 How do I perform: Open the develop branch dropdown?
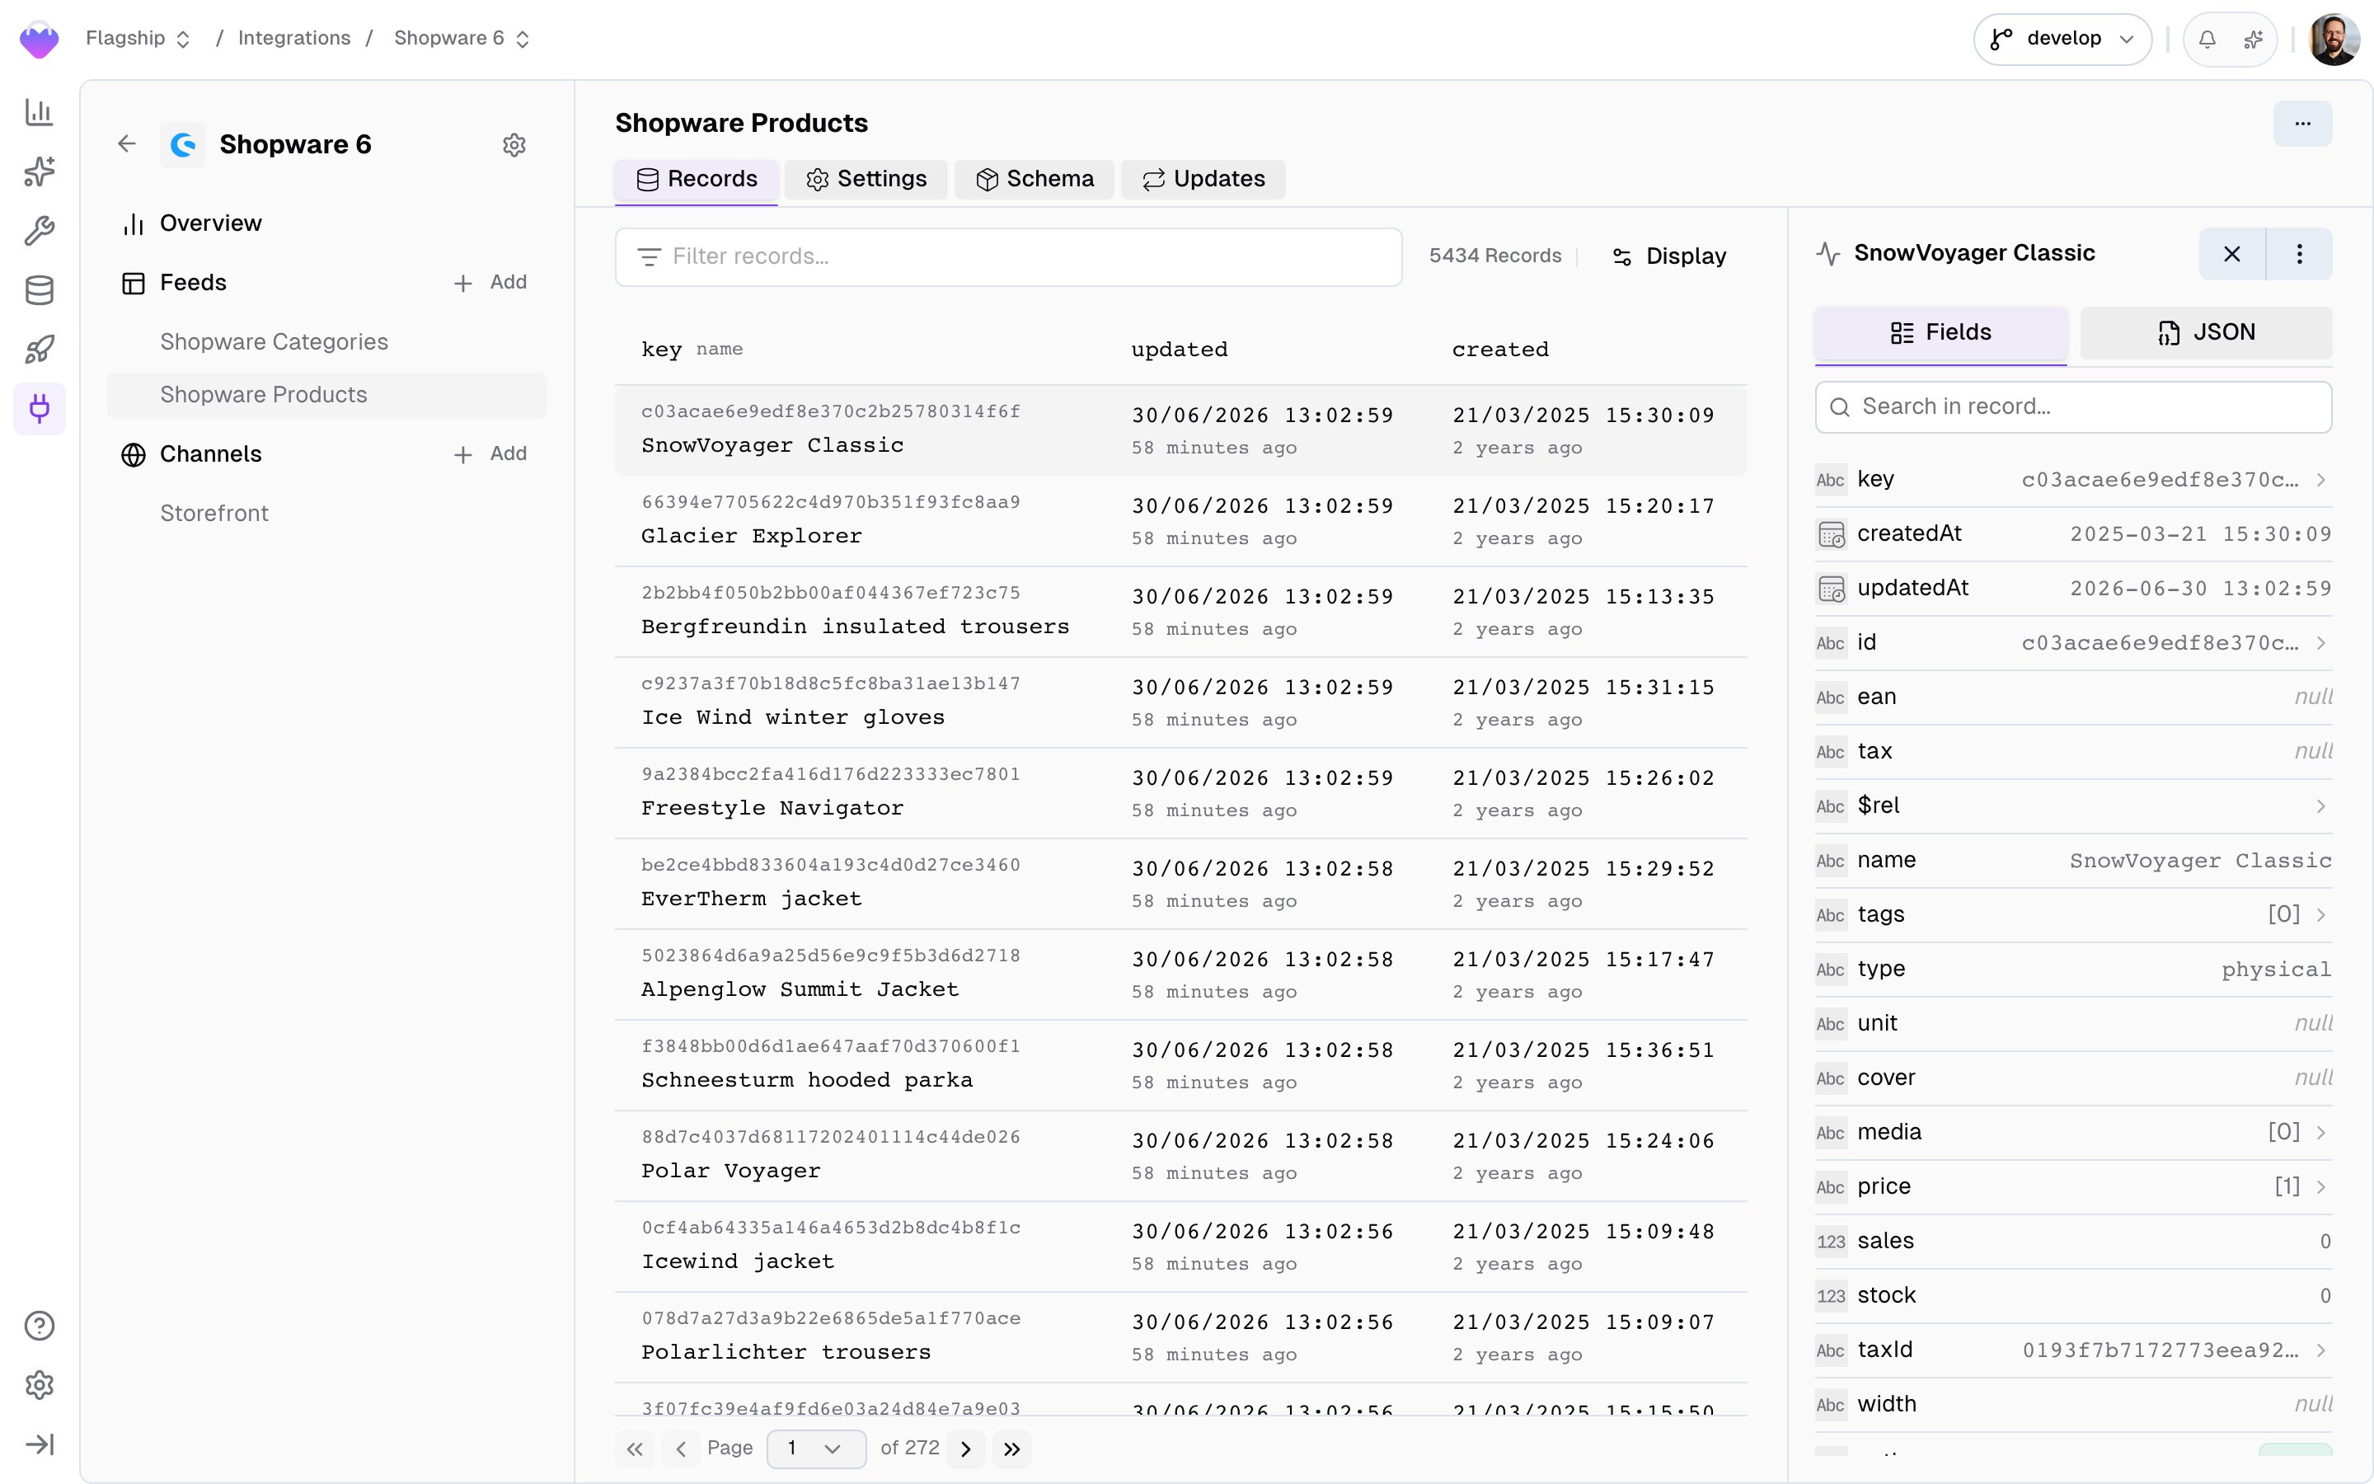[x=2062, y=40]
